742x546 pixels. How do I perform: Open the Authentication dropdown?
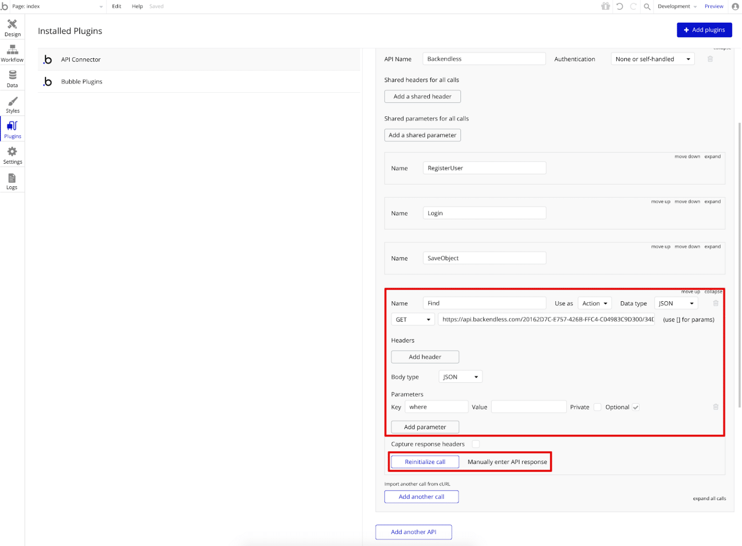click(652, 58)
